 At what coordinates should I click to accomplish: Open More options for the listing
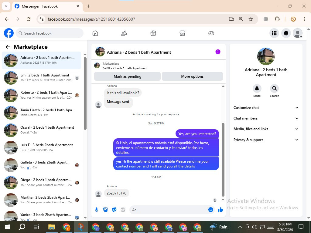(192, 76)
